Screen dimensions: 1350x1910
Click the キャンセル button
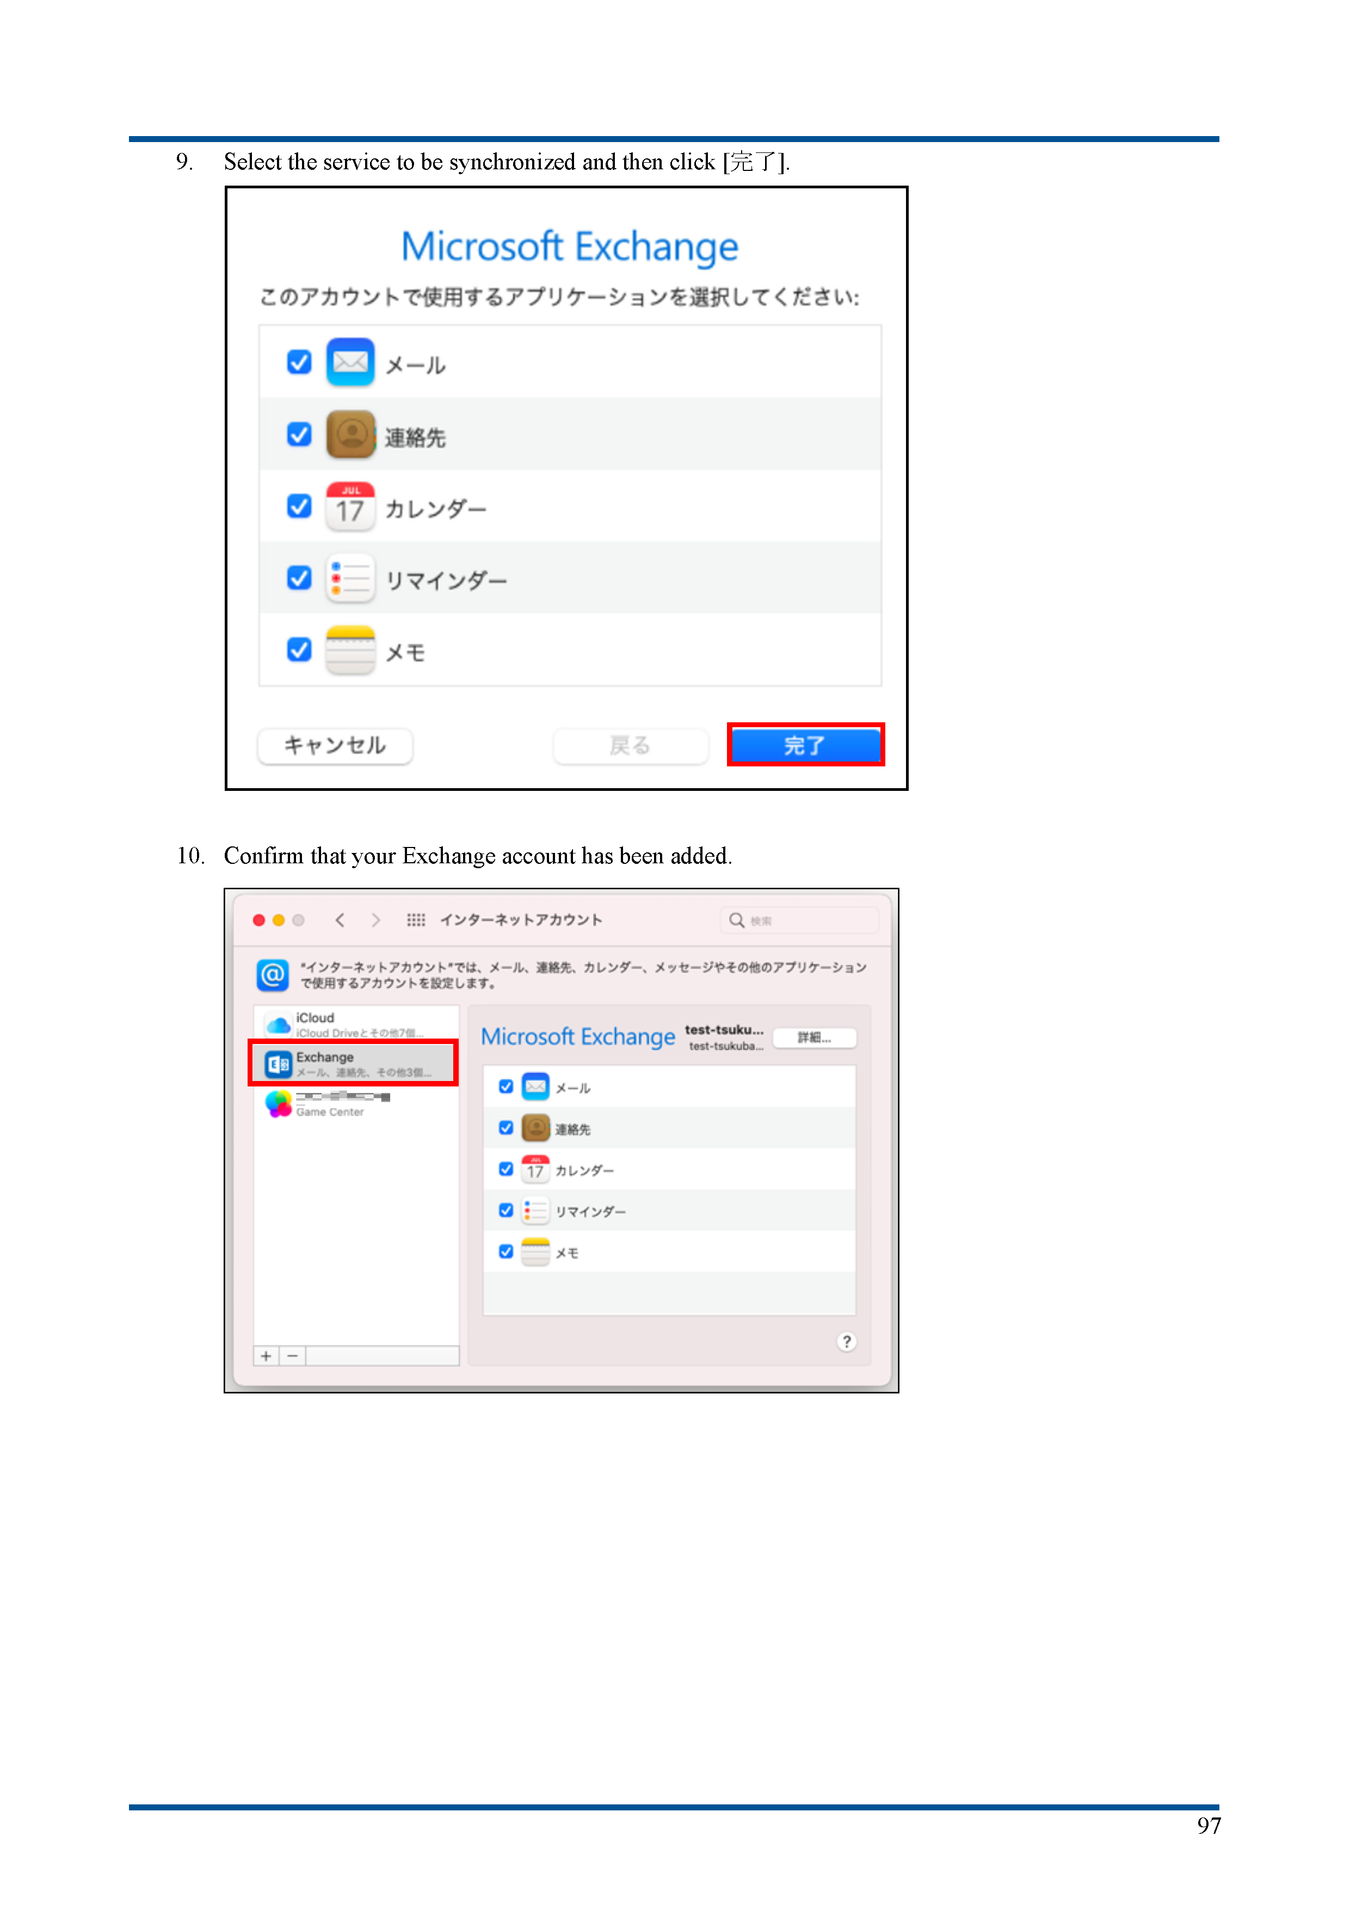pos(335,745)
